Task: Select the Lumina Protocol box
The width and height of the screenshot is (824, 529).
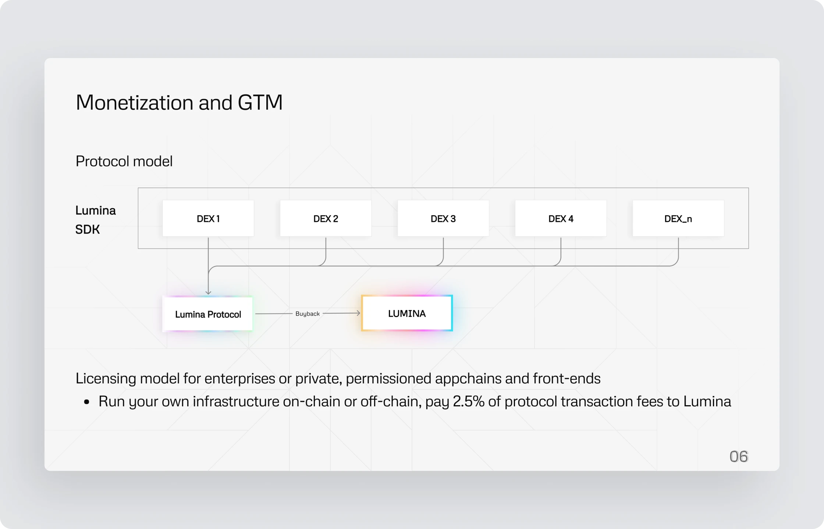Action: pyautogui.click(x=208, y=314)
